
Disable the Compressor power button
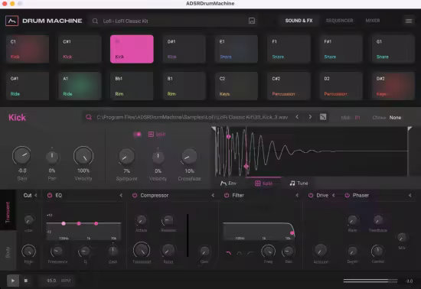click(135, 195)
